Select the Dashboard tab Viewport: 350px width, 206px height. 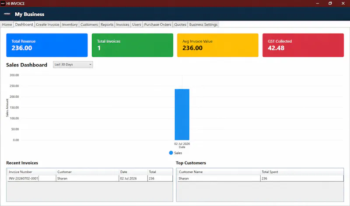pos(24,24)
